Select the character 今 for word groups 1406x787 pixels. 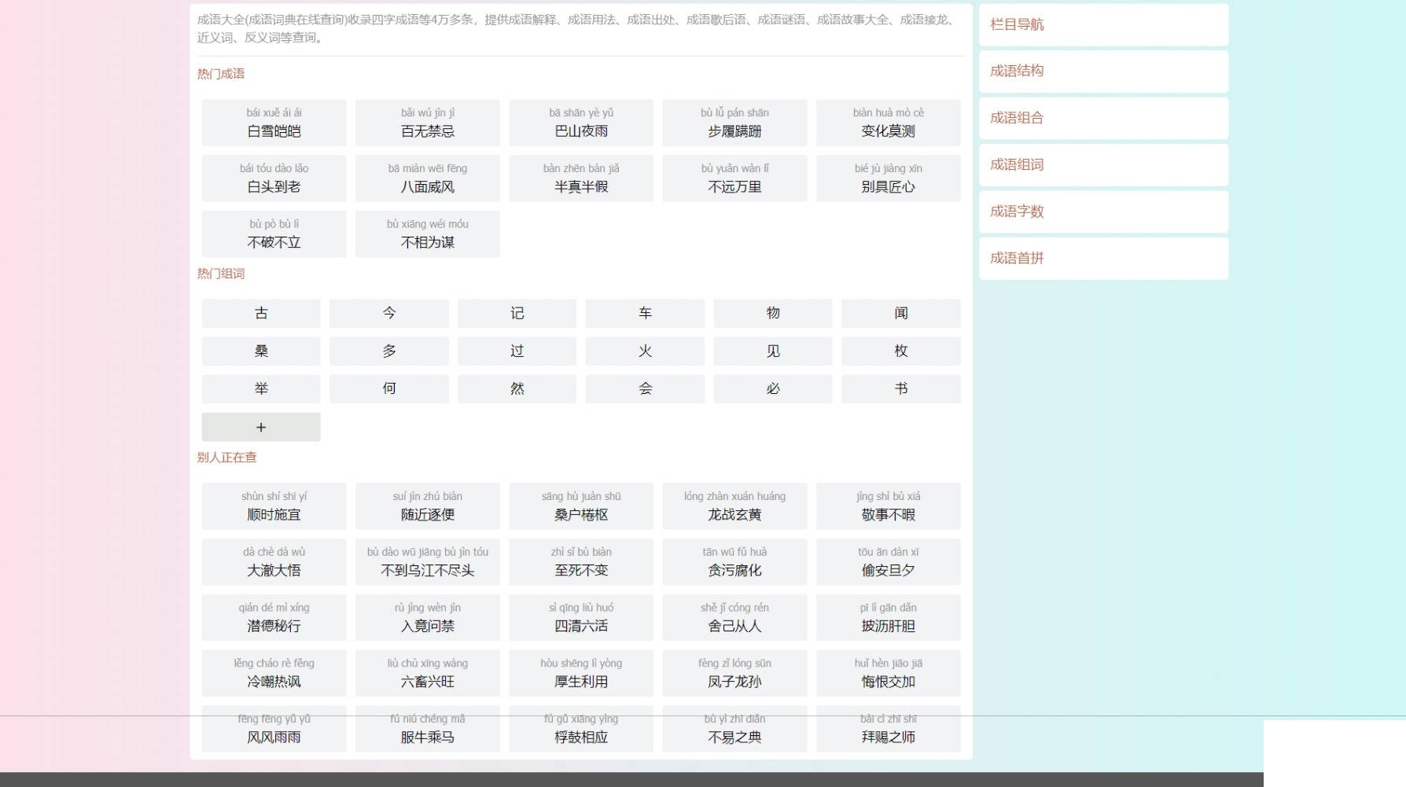pos(389,313)
